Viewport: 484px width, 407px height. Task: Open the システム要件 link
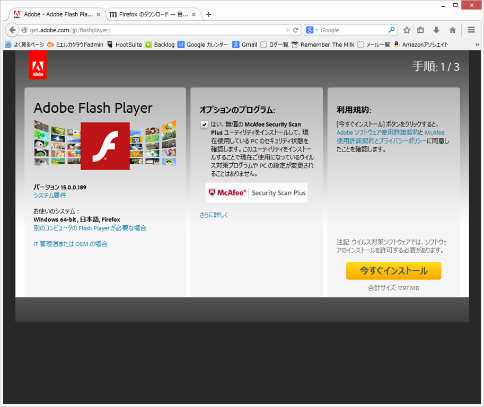(50, 196)
